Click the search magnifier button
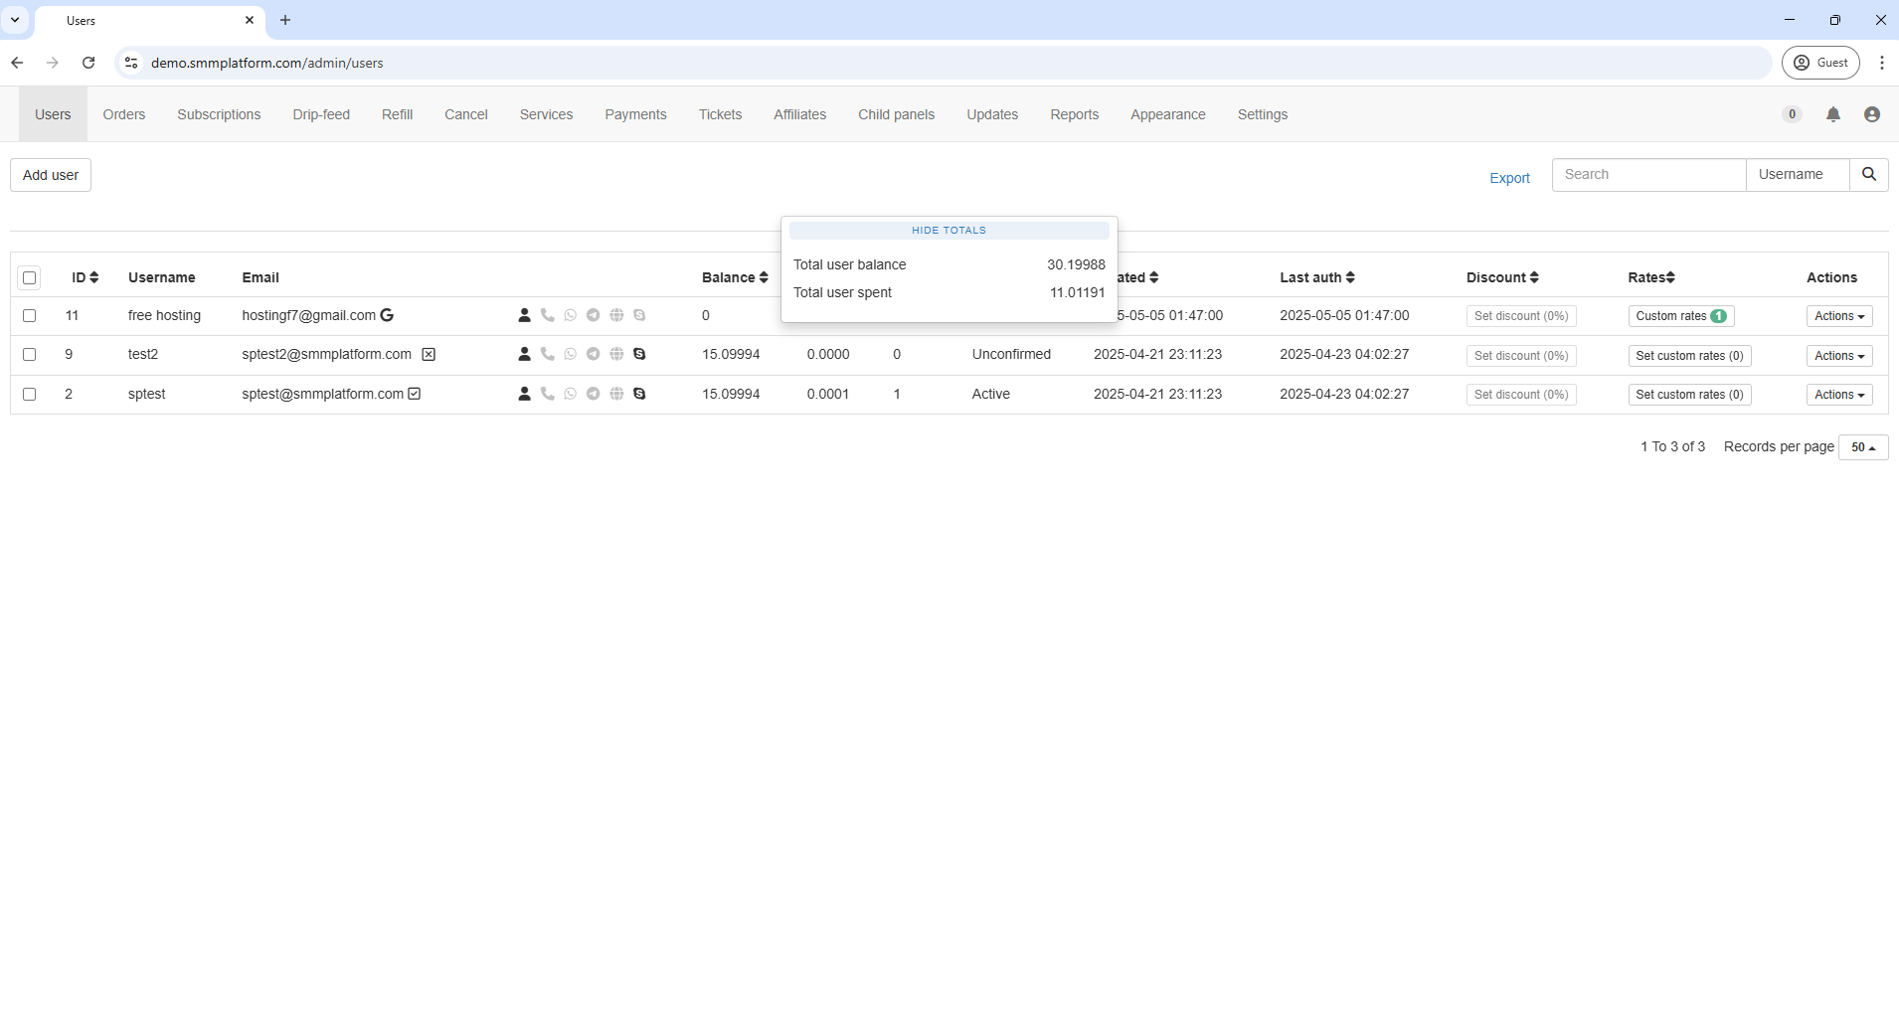 pyautogui.click(x=1868, y=175)
